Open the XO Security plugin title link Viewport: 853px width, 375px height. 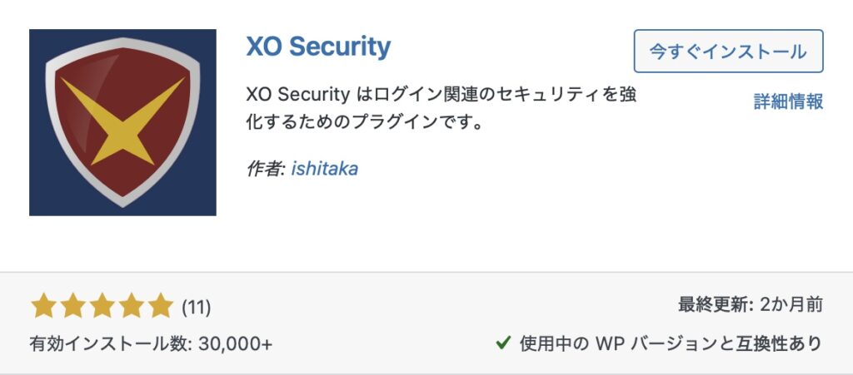[x=318, y=47]
